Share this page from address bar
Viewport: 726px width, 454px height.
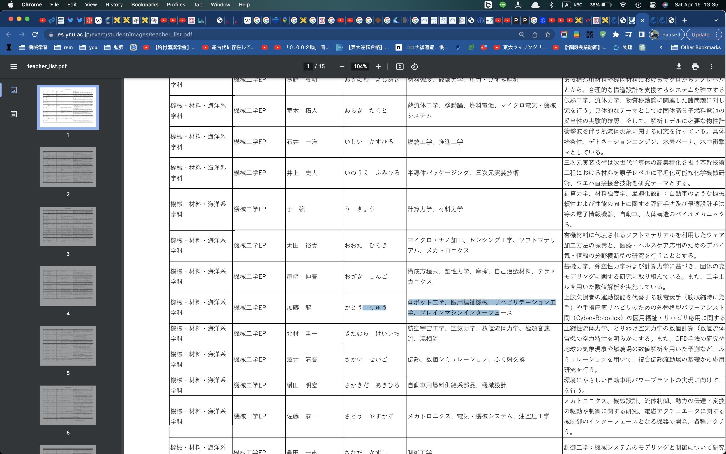535,34
